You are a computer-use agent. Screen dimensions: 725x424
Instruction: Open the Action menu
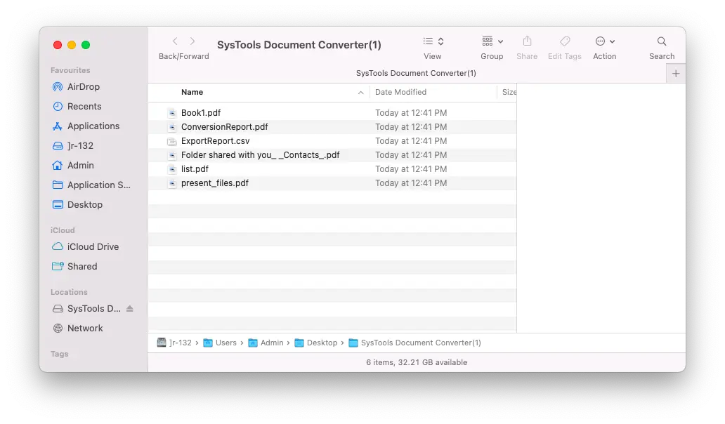pyautogui.click(x=605, y=41)
